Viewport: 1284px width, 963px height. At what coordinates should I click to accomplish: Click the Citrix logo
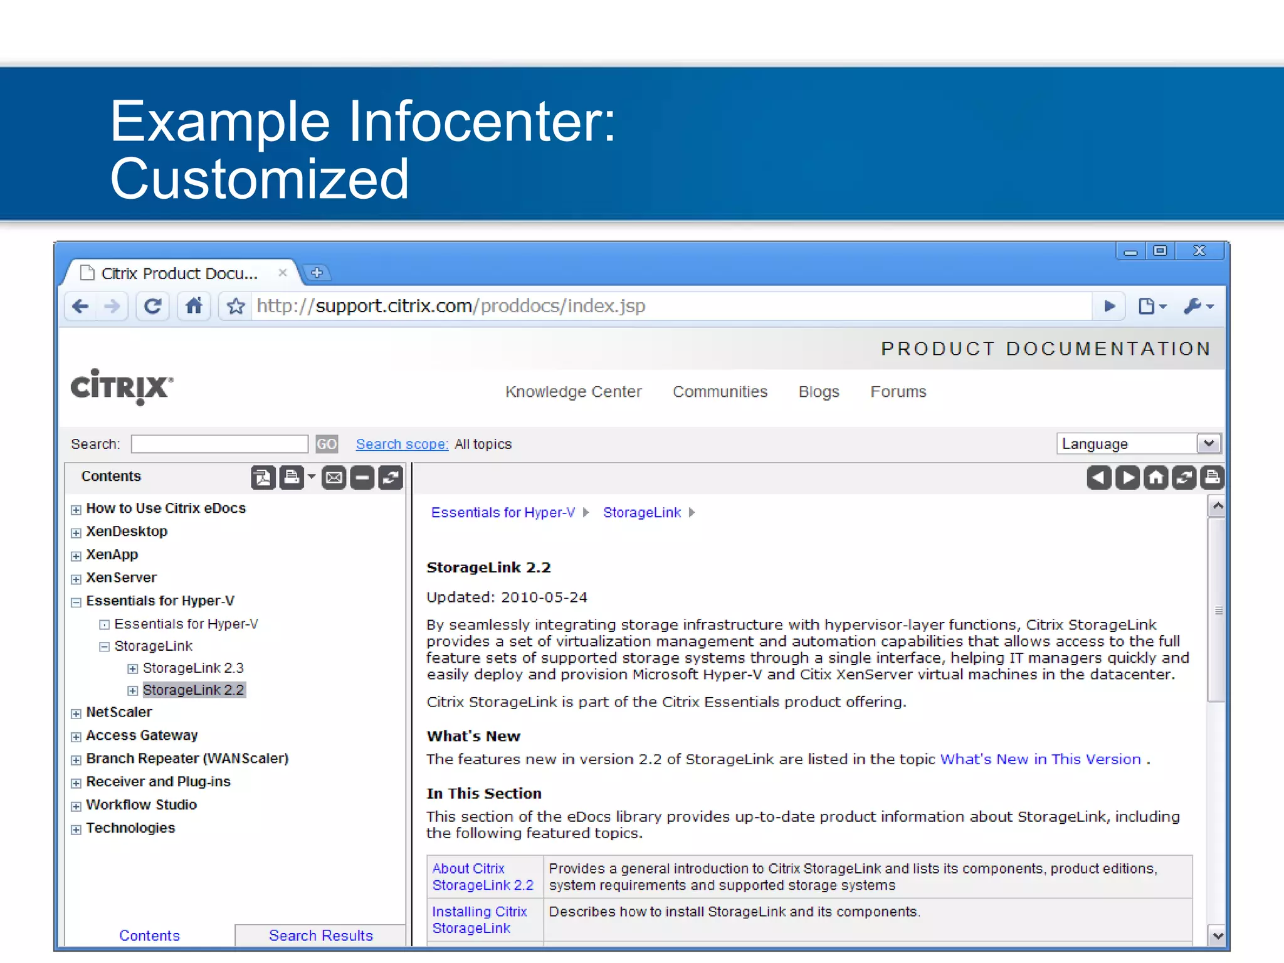tap(122, 387)
